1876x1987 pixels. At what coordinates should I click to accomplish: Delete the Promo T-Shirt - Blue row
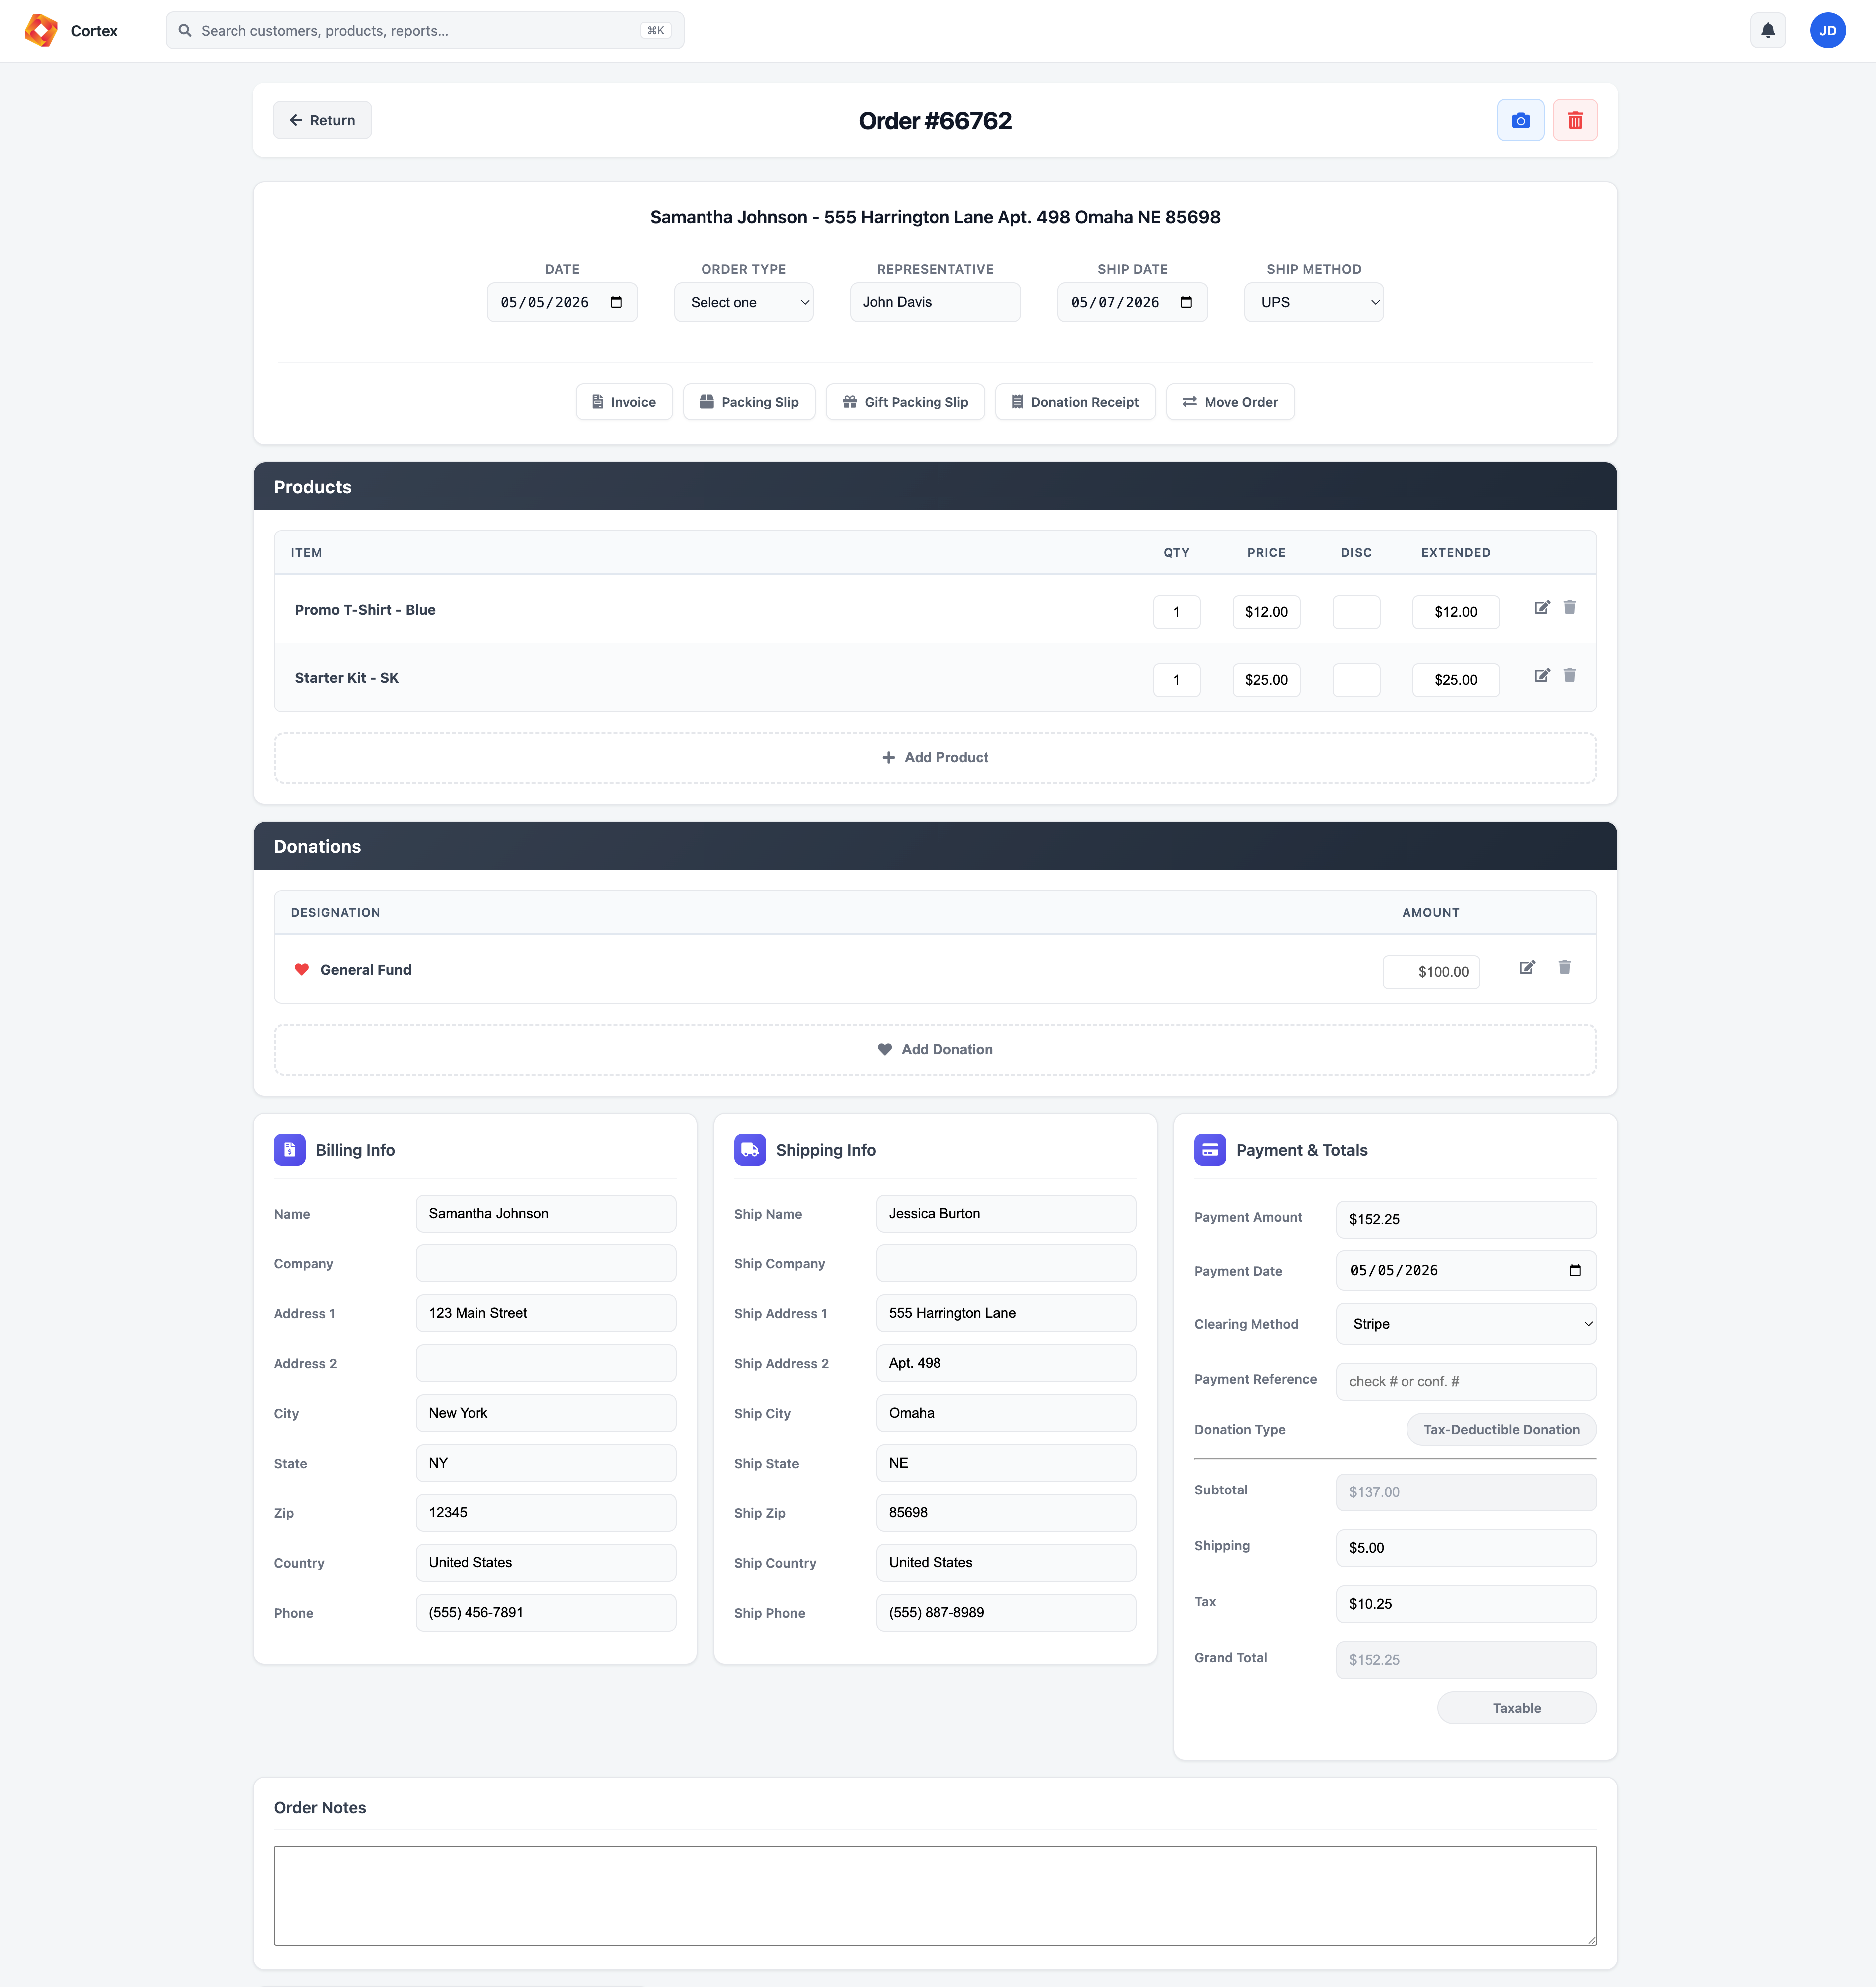point(1569,608)
